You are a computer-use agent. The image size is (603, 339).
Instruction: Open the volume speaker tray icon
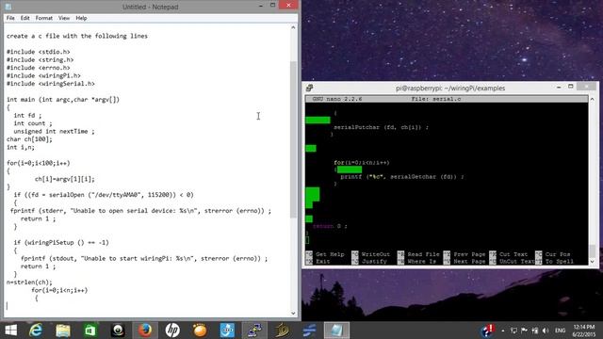click(546, 331)
